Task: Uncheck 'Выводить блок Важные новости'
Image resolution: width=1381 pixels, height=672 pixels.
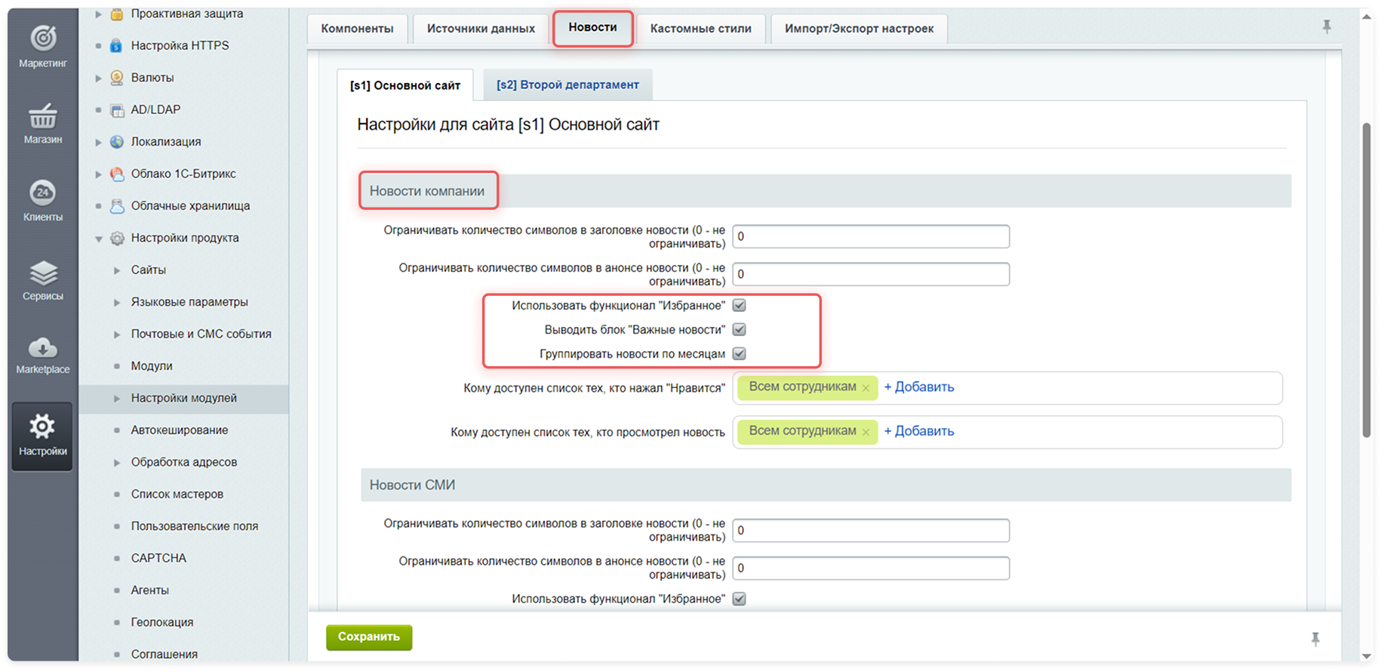Action: [740, 330]
